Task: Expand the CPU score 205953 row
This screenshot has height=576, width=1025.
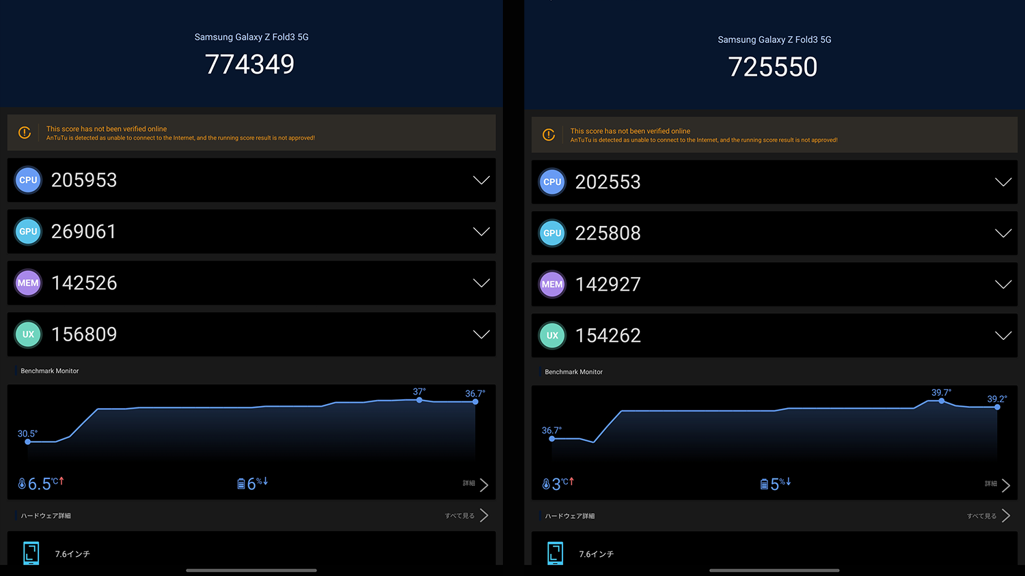Action: click(481, 180)
